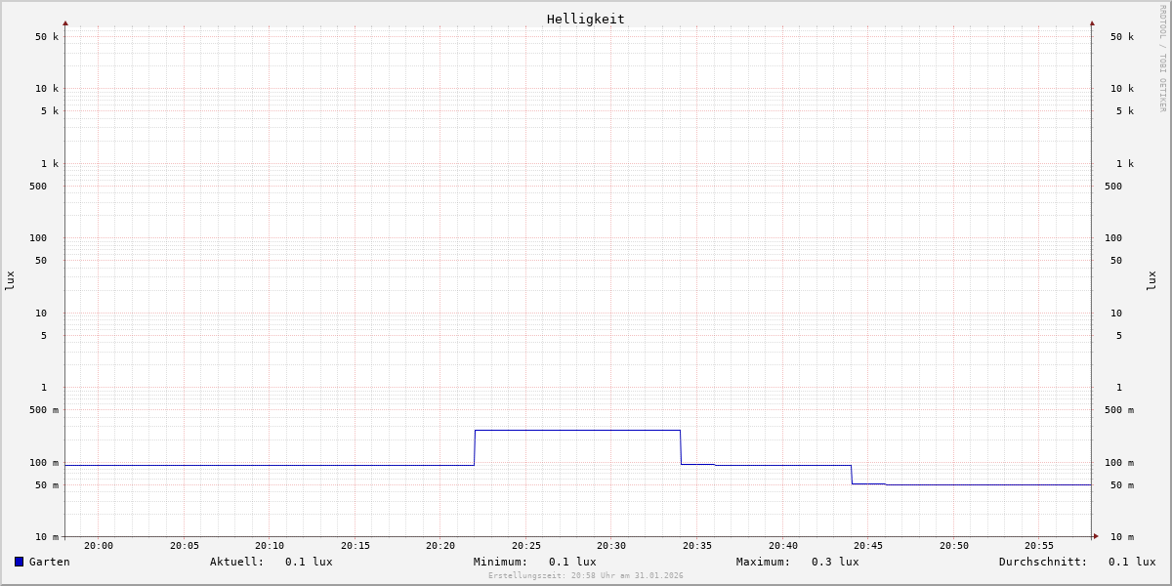This screenshot has height=586, width=1172.
Task: Click the raised 0.3 lux plateau of the blue line
Action: [x=577, y=430]
